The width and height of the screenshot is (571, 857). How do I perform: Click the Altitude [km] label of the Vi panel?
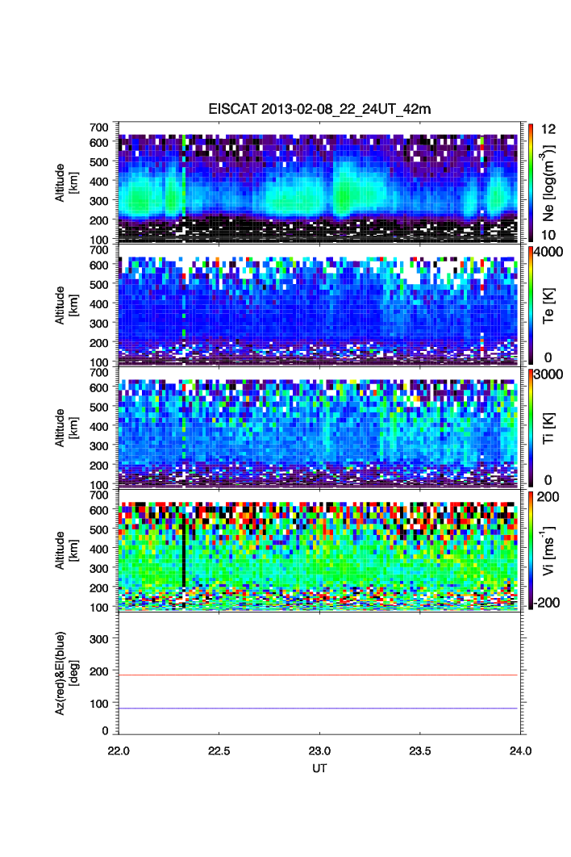coord(67,550)
